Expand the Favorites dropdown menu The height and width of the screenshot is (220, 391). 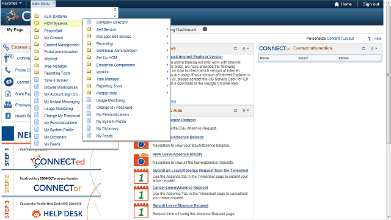[12, 3]
